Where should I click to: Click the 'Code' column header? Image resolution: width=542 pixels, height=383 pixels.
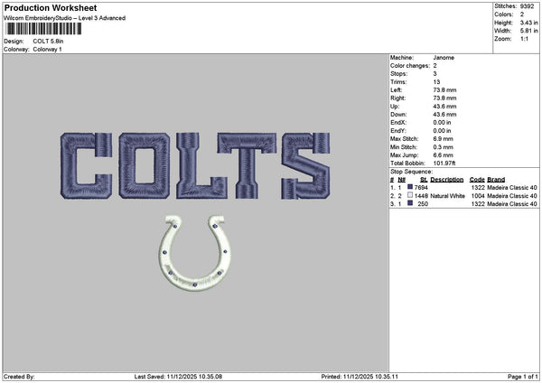tap(477, 180)
